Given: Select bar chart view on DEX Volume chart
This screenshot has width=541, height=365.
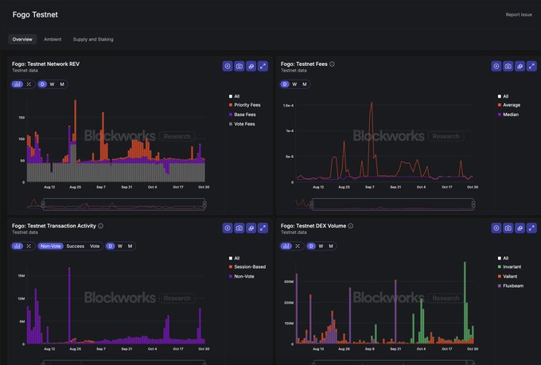Looking at the screenshot, I should (x=286, y=246).
